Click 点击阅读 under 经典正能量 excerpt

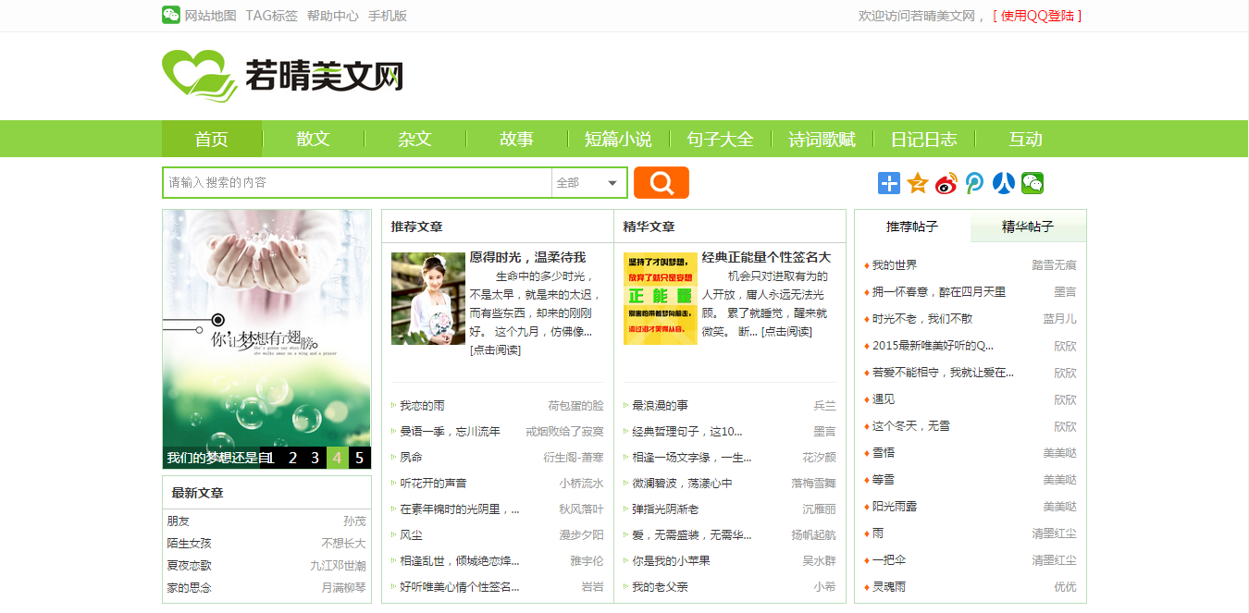click(786, 331)
